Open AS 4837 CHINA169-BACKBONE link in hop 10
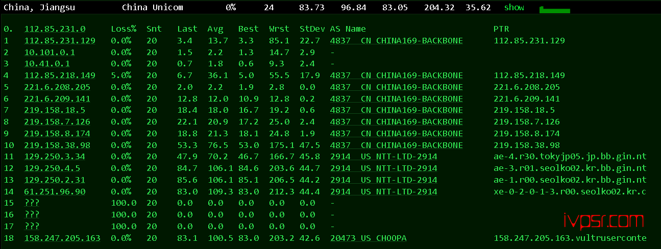This screenshot has height=249, width=661. (397, 145)
